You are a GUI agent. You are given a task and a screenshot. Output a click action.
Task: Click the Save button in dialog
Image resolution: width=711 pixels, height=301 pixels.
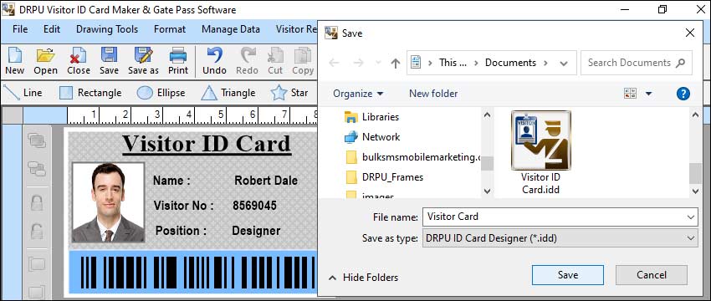(568, 275)
